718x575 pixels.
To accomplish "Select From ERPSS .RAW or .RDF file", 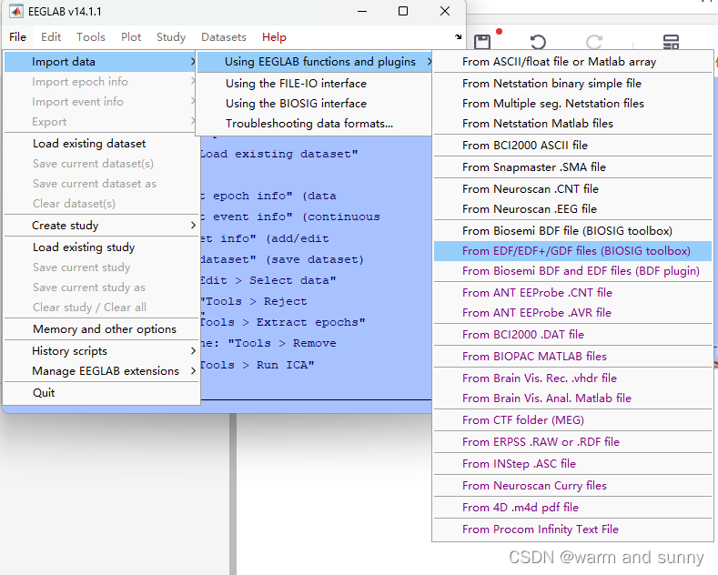I will (572, 442).
